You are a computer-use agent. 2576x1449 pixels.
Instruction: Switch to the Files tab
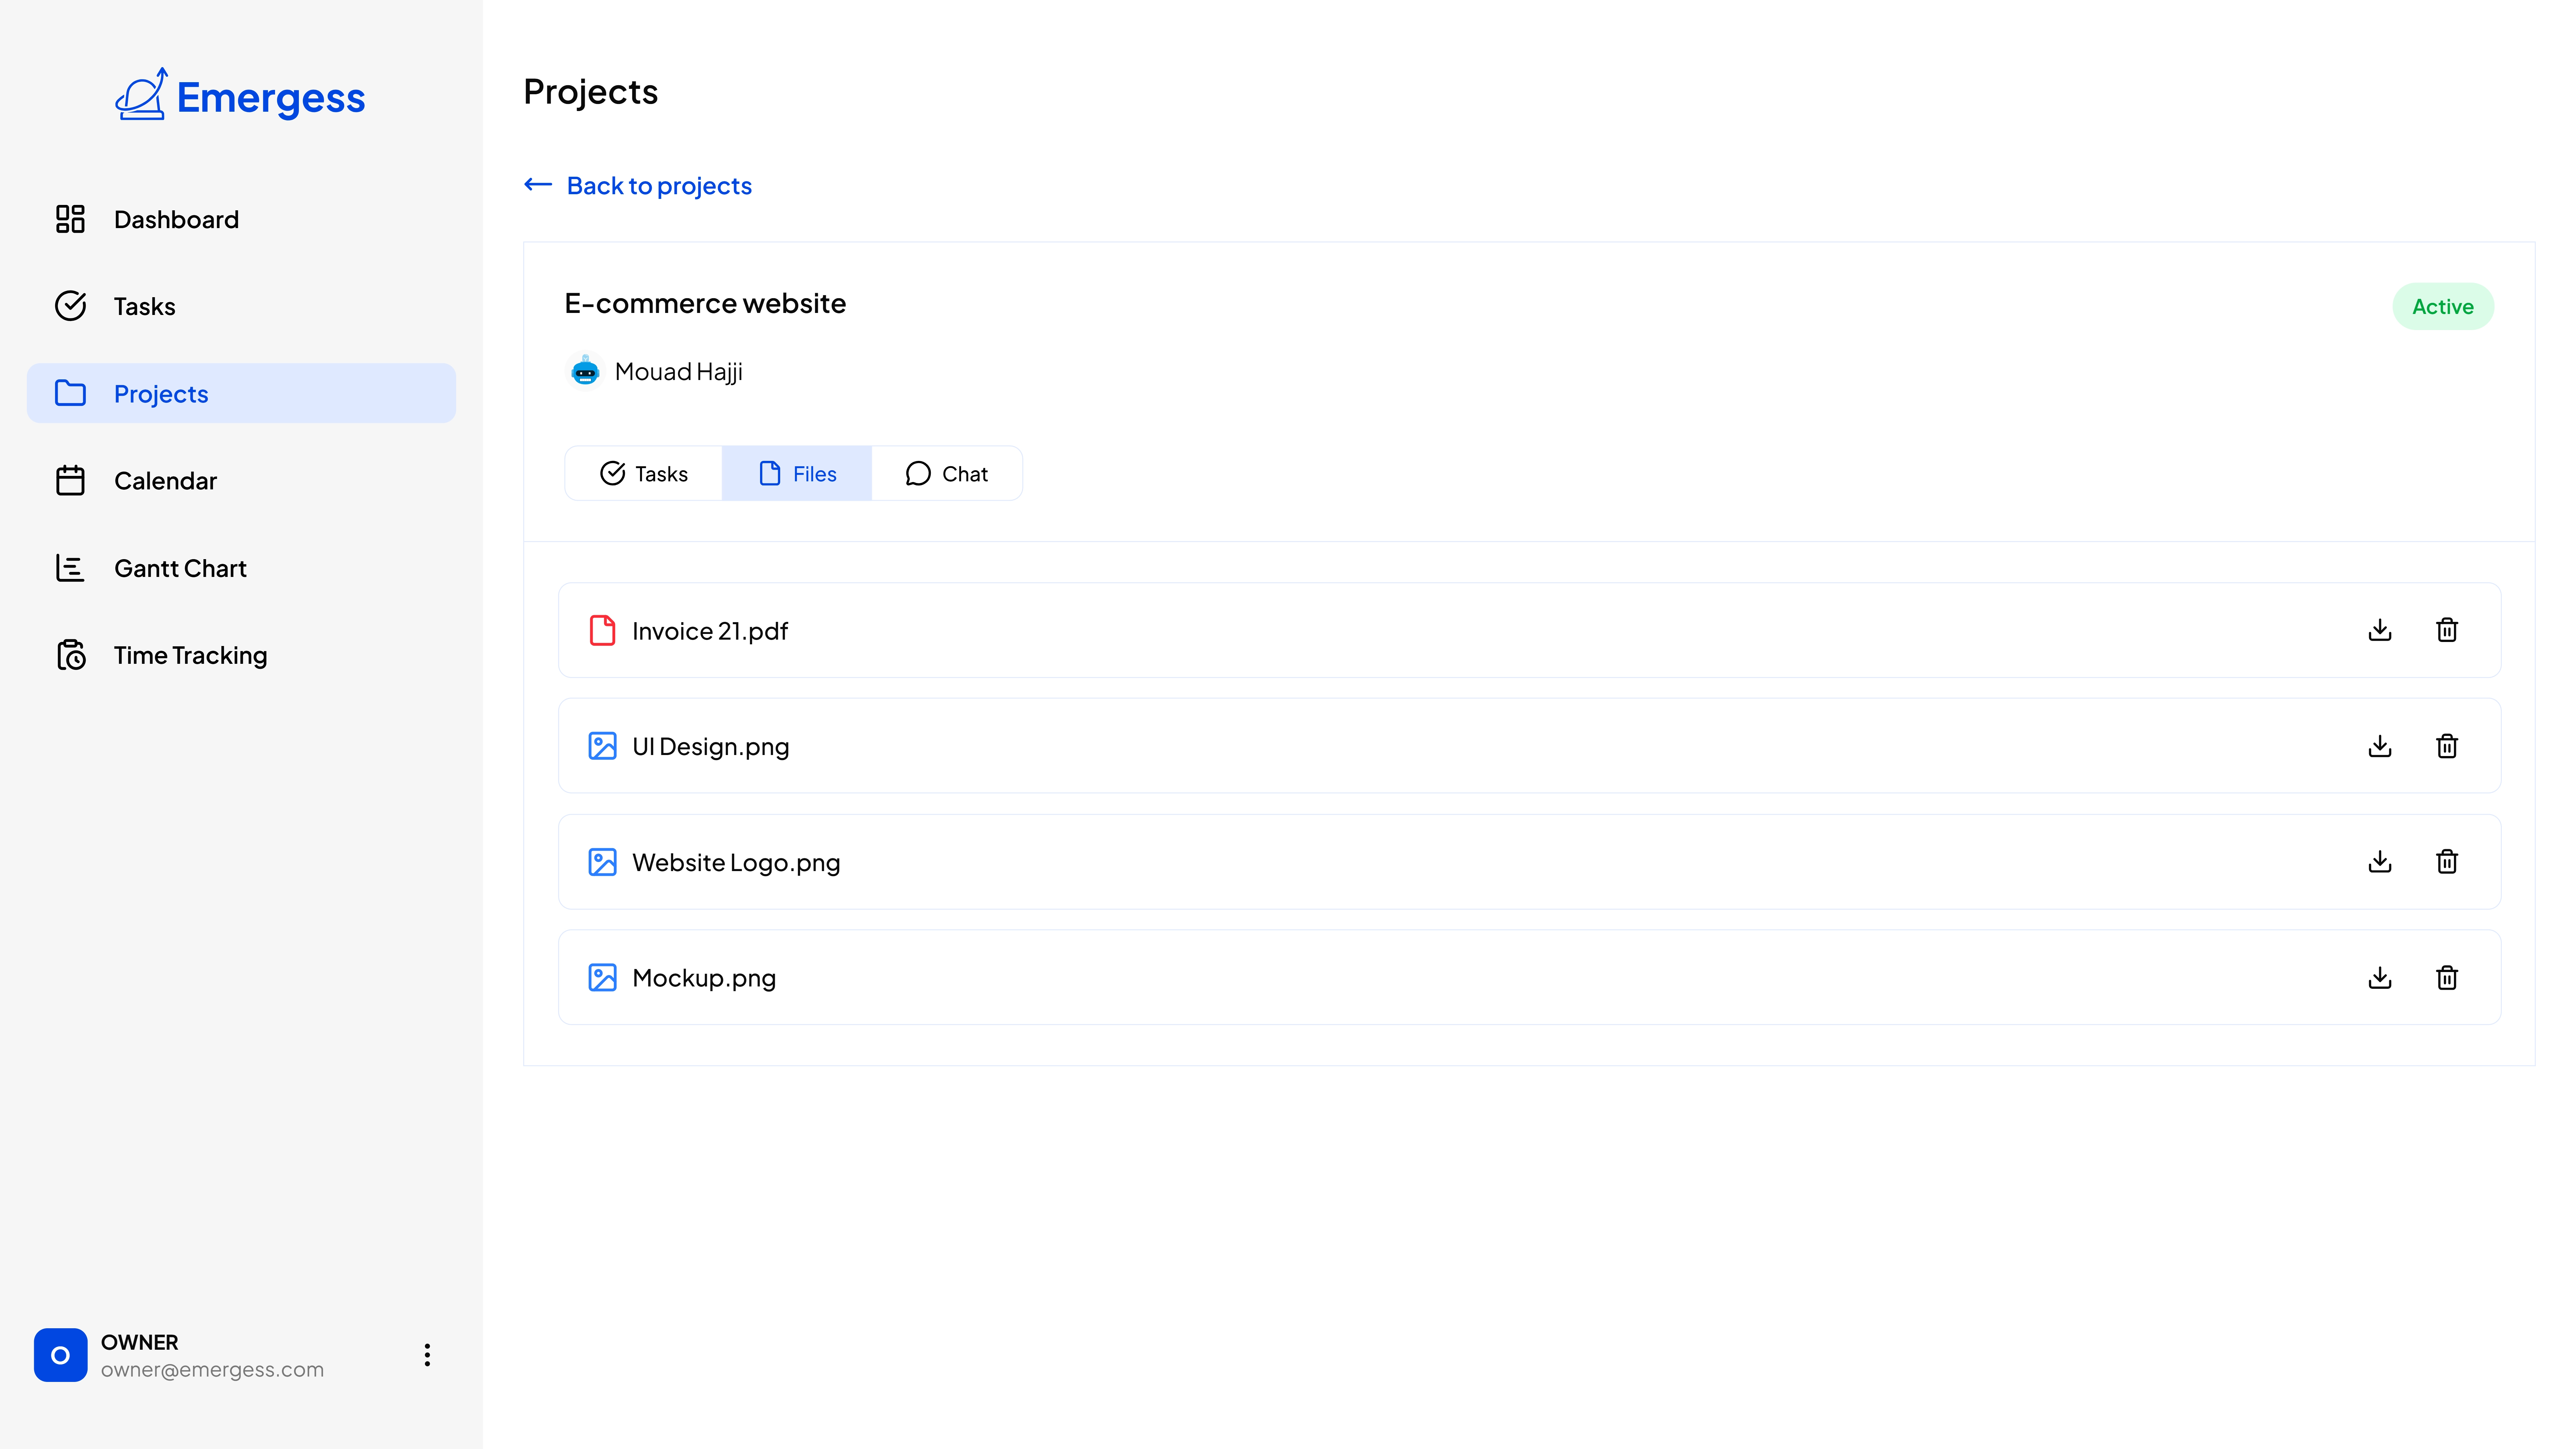coord(797,473)
